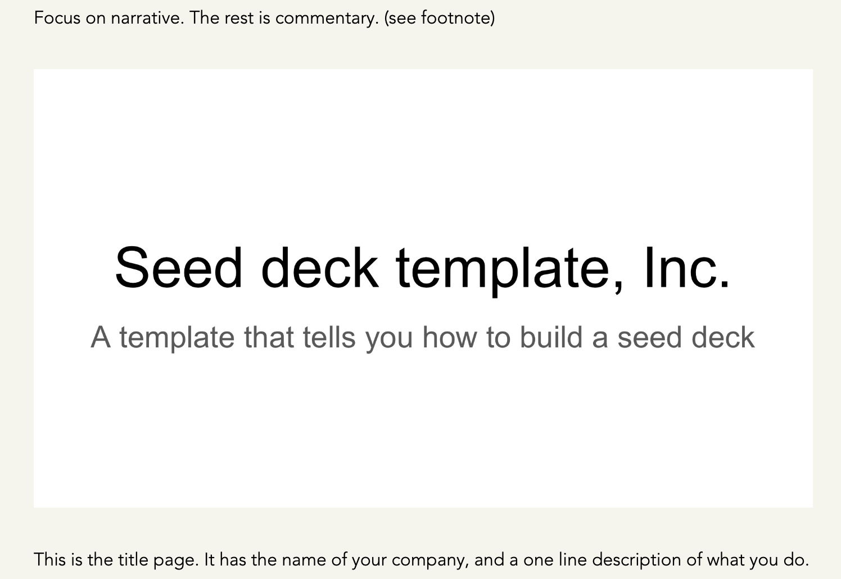The image size is (841, 579).
Task: Click the "Focus on narrative." sentence
Action: [x=109, y=18]
